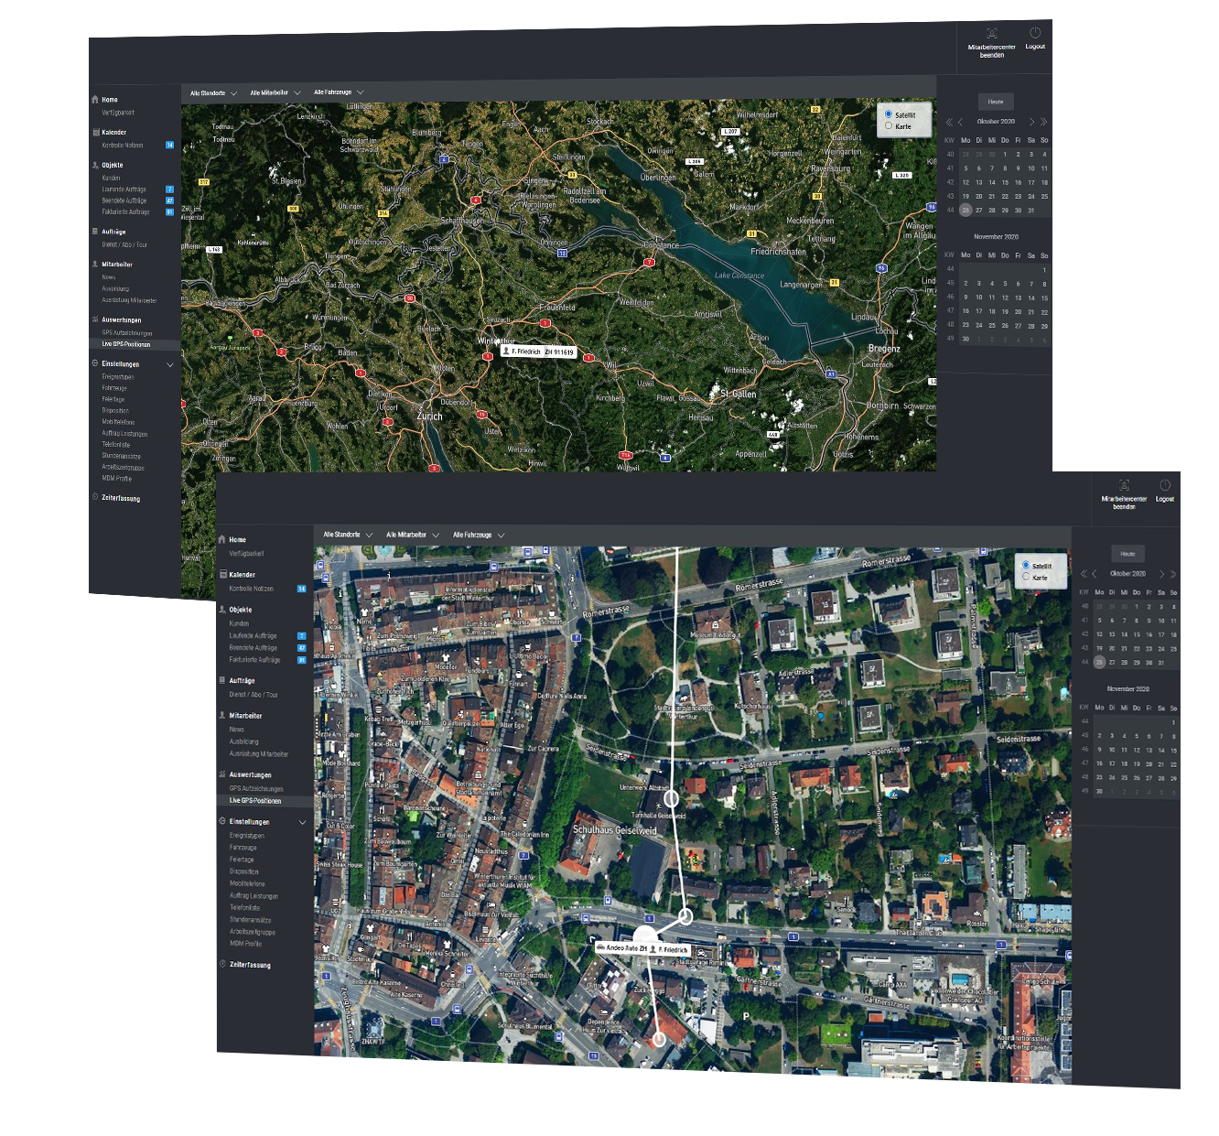Screen dimensions: 1219x1136
Task: Open Ereignistypen in overview map window
Action: (117, 376)
